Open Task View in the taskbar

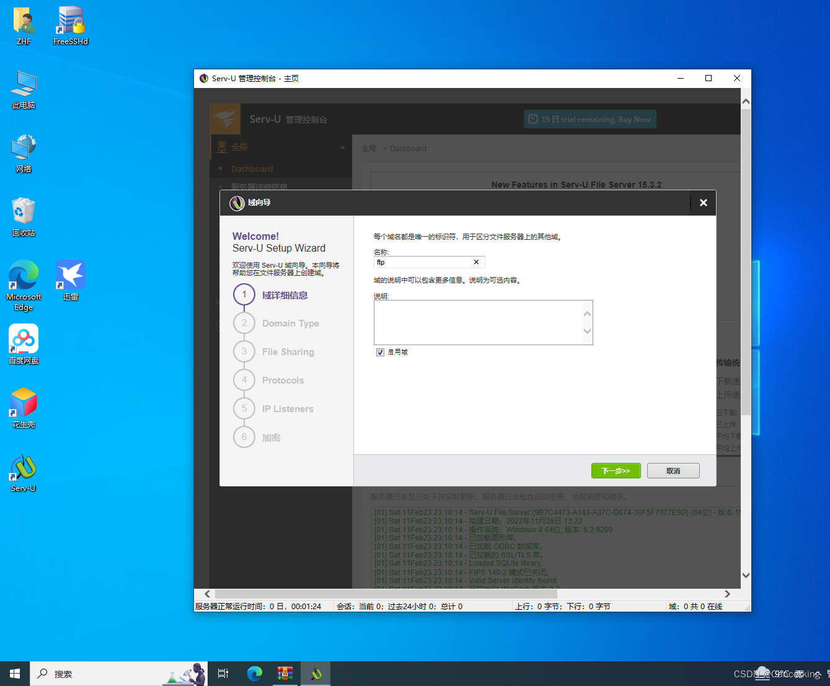pos(223,674)
